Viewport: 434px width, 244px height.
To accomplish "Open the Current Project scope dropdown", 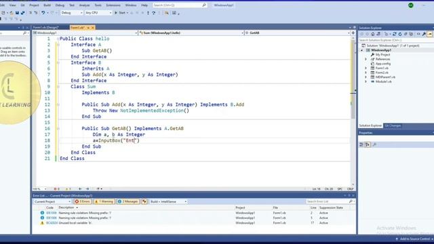I will click(x=52, y=202).
